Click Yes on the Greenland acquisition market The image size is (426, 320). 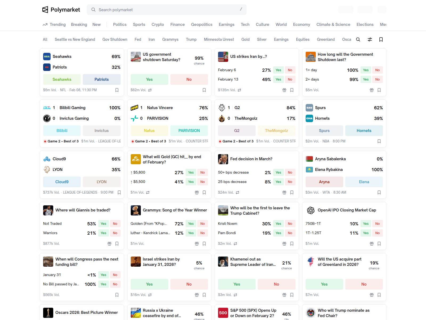pos(324,284)
